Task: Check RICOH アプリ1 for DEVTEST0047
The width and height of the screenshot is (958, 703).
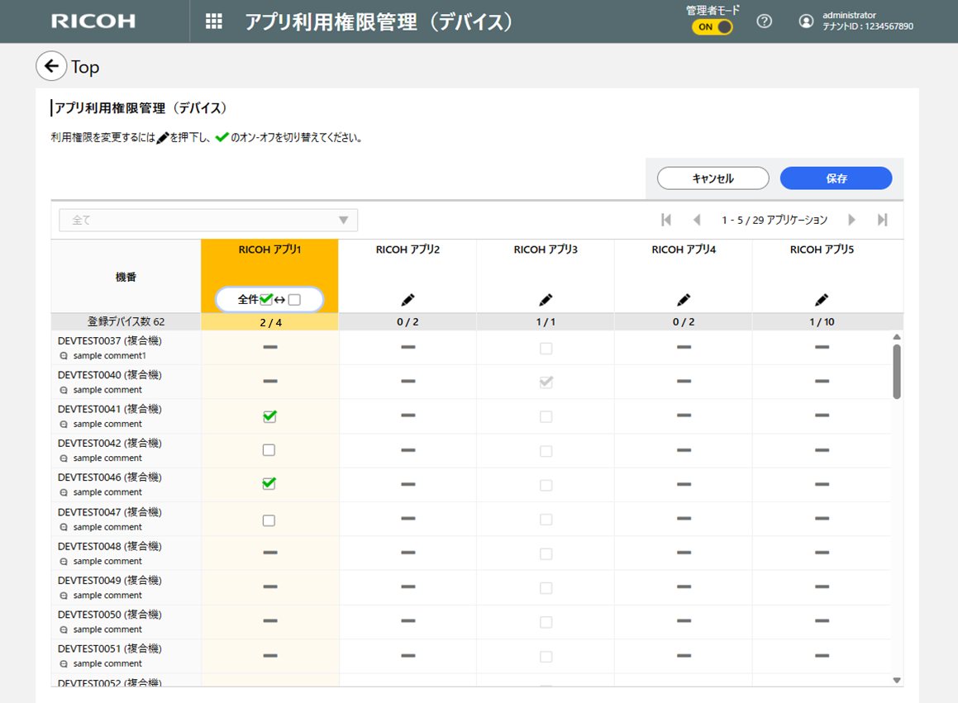Action: pos(269,520)
